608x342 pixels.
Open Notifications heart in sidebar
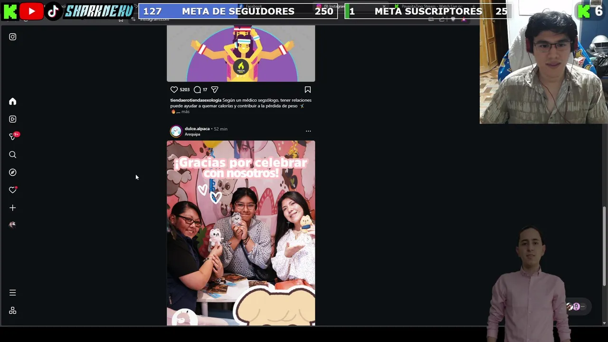click(13, 190)
